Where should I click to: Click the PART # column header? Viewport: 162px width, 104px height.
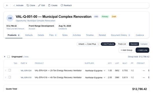click(x=24, y=63)
